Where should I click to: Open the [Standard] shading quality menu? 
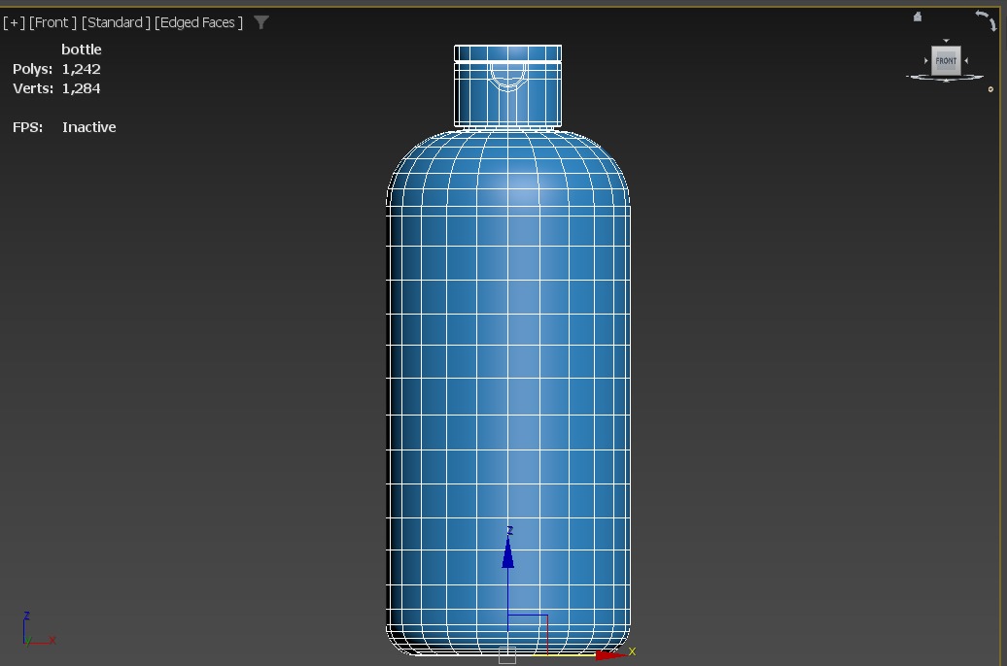coord(116,22)
